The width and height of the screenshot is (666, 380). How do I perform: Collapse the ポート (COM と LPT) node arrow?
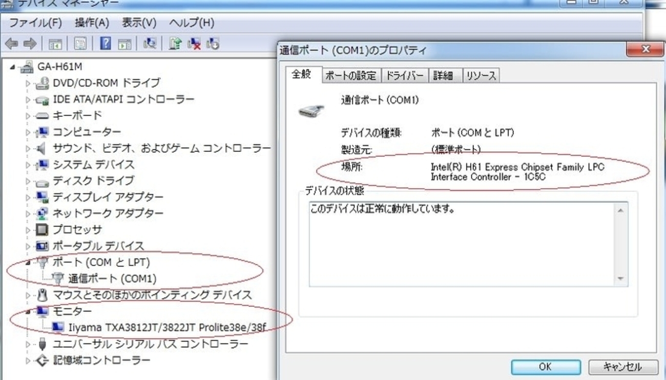point(29,263)
